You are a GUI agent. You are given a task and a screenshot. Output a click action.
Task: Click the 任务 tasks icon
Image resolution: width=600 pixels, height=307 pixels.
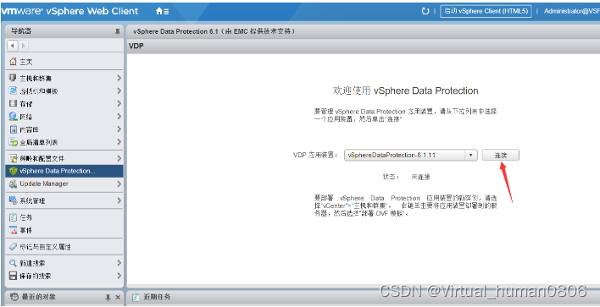click(14, 217)
